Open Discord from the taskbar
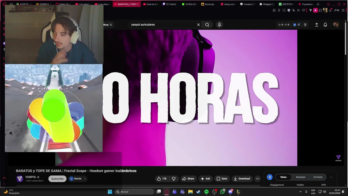The height and width of the screenshot is (196, 348). (231, 192)
